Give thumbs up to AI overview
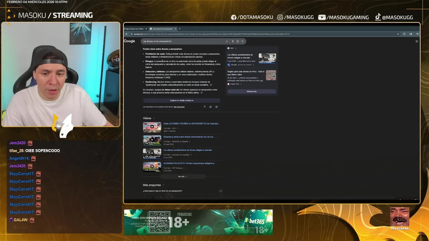 pos(210,107)
